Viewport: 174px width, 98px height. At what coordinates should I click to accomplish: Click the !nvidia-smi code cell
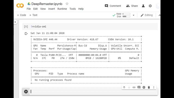click(90, 27)
